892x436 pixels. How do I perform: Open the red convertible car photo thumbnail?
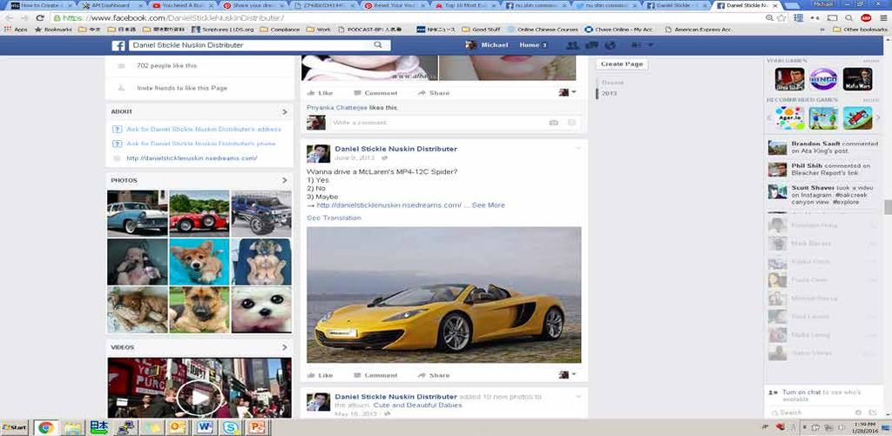(199, 213)
